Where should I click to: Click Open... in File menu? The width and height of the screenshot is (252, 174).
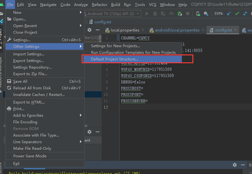coord(45,19)
